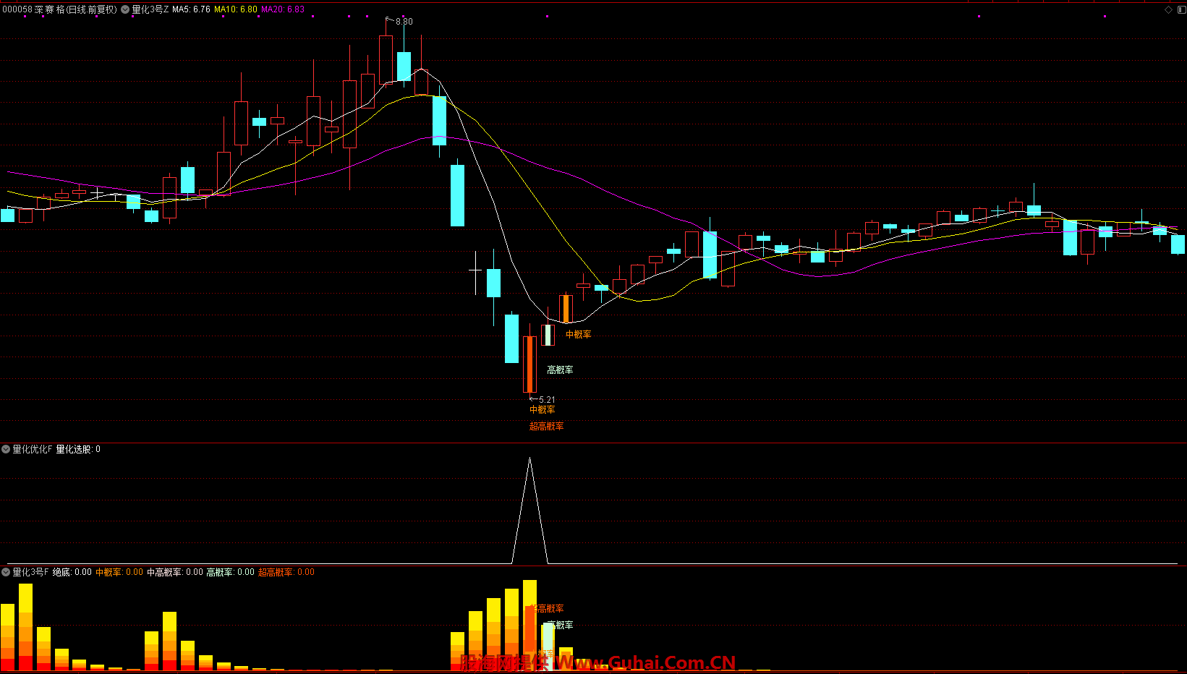
Task: Expand the 量化优化F indicator dropdown arrow
Action: (6, 449)
